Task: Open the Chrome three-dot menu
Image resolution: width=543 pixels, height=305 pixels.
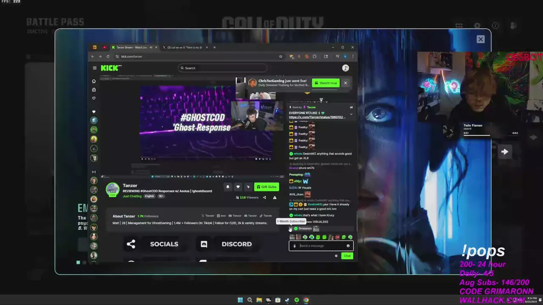Action: coord(353,56)
